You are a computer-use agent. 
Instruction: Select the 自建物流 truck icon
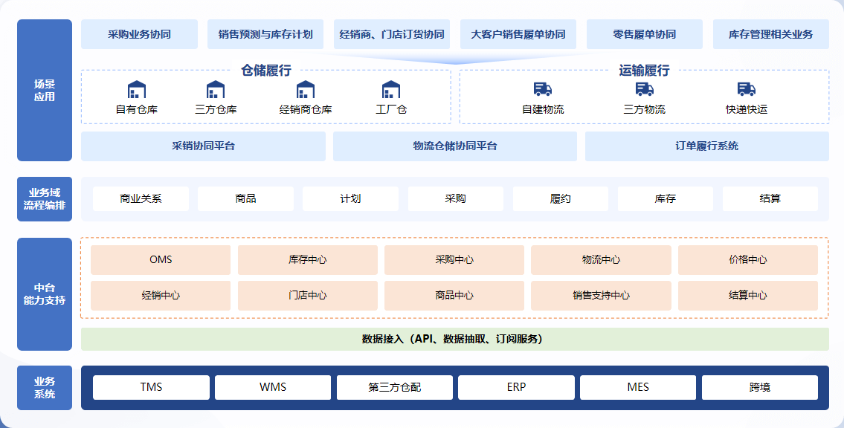pos(543,89)
